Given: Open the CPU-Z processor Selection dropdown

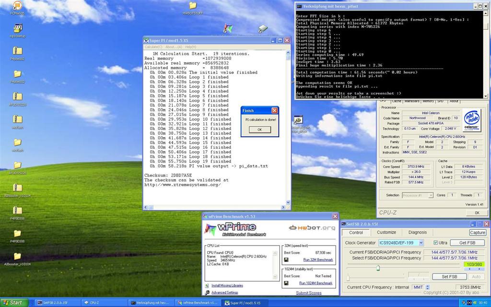Looking at the screenshot, I should 431,195.
